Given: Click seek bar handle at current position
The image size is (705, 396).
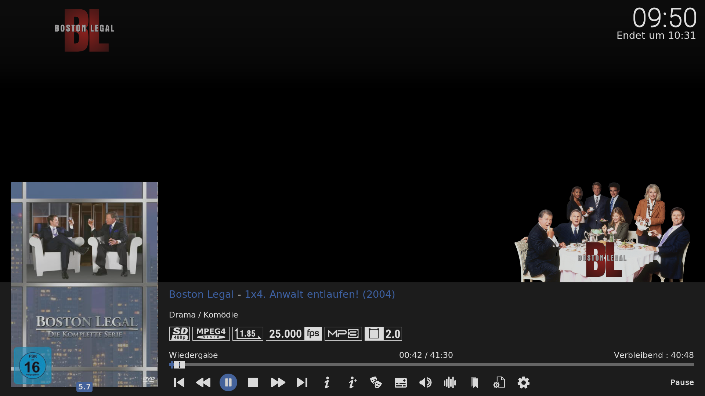Looking at the screenshot, I should coord(179,365).
